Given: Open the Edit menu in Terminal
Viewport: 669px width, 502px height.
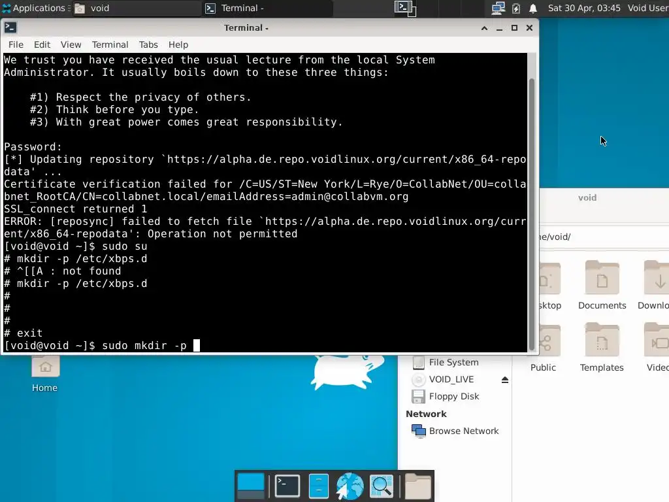Looking at the screenshot, I should pos(42,44).
